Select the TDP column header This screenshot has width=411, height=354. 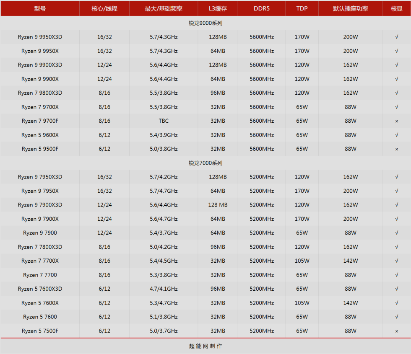click(x=302, y=9)
